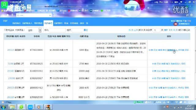Click the hourglass app taskbar icon
The height and width of the screenshot is (110, 196).
pos(48,107)
